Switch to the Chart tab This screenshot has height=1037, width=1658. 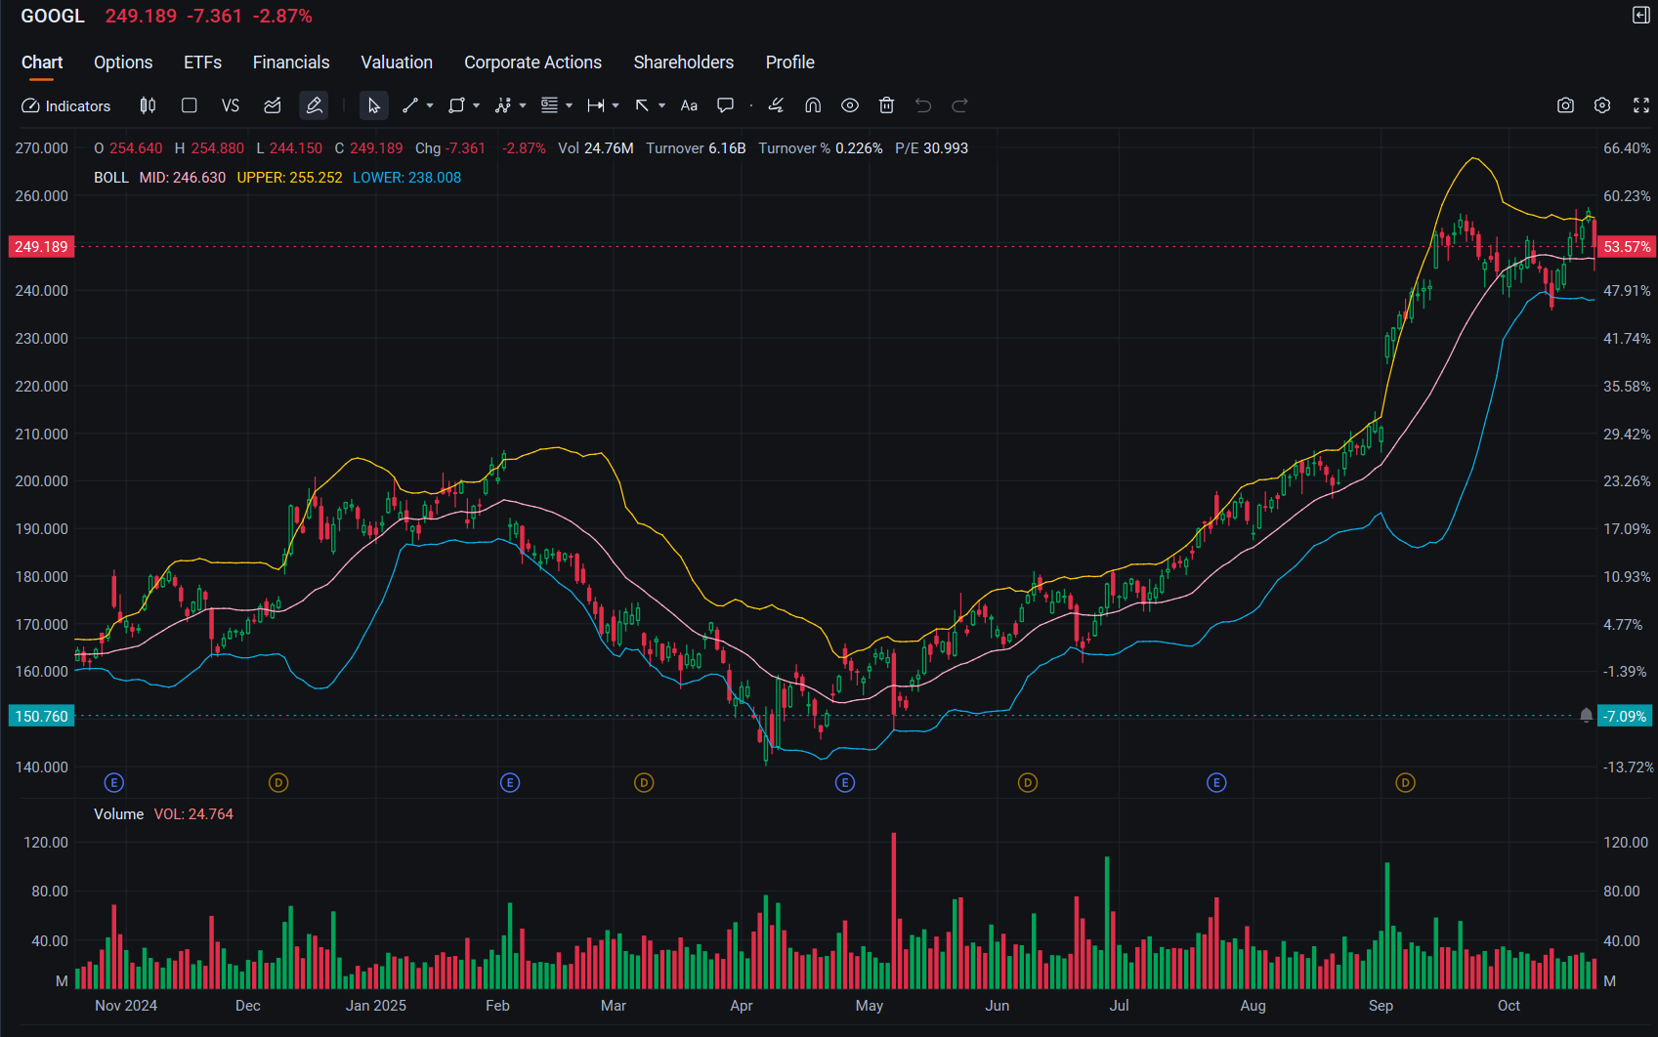(42, 62)
